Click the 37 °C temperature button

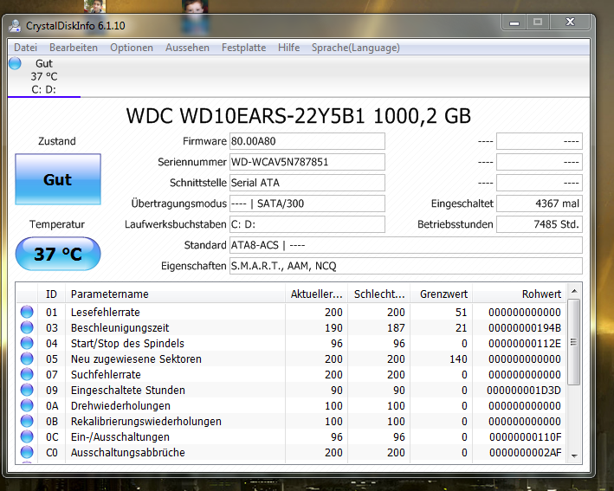(x=58, y=254)
